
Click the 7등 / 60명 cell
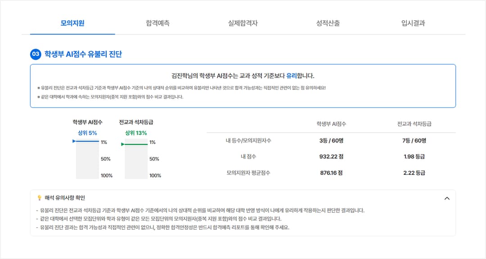click(414, 141)
